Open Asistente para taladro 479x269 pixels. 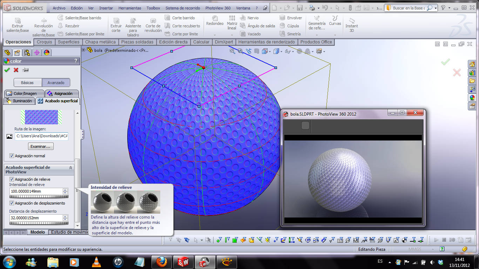[x=133, y=27]
